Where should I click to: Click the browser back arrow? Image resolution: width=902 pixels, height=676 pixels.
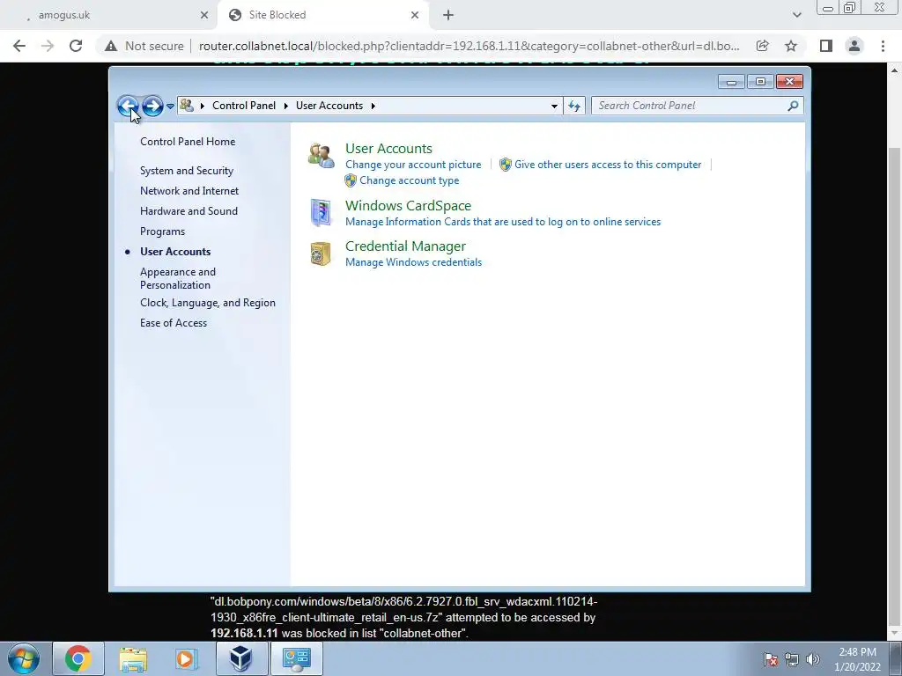[x=19, y=46]
